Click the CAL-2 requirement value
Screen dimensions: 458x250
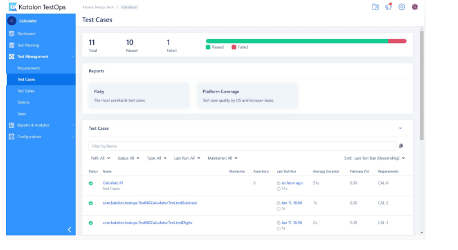tap(383, 203)
